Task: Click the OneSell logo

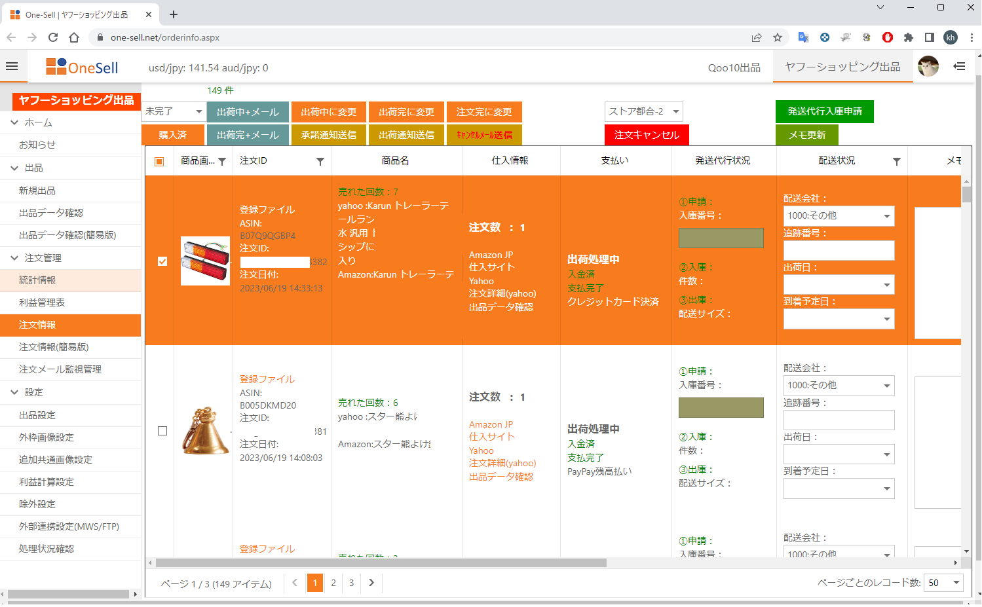Action: click(82, 65)
